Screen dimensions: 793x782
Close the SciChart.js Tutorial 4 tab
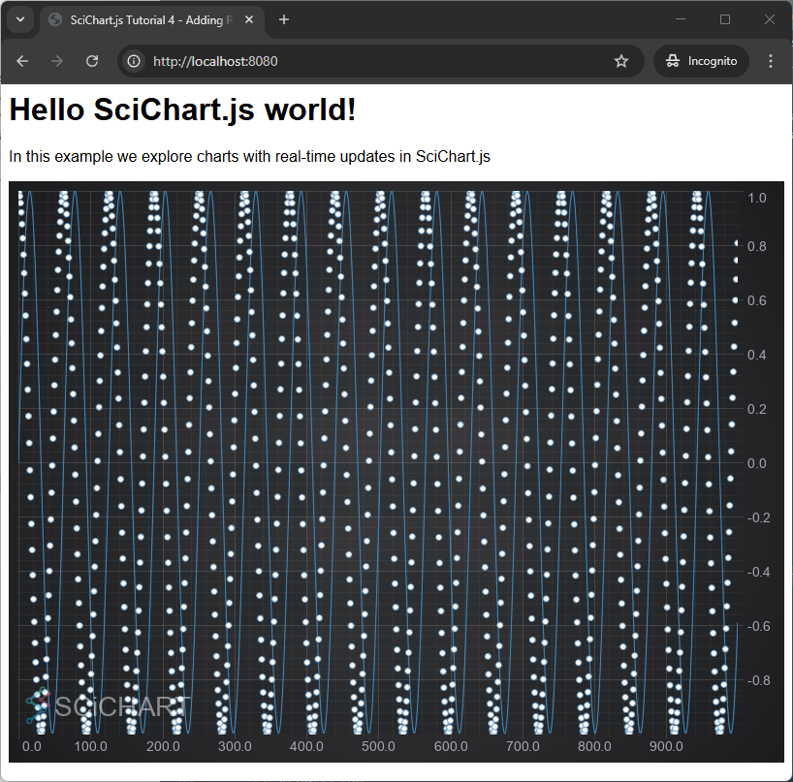click(x=250, y=19)
